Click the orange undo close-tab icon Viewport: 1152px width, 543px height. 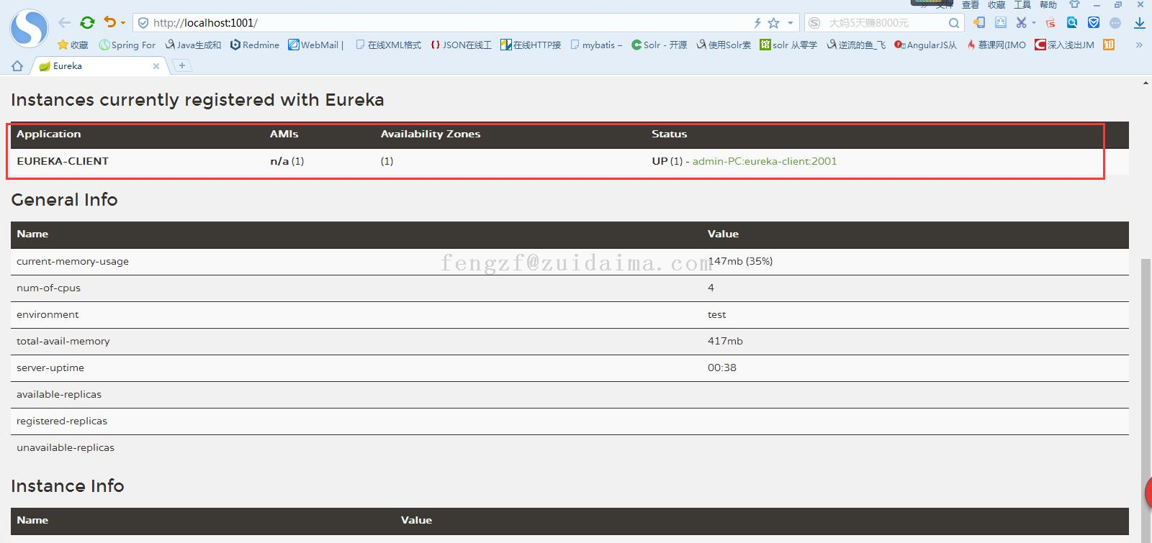pyautogui.click(x=109, y=23)
